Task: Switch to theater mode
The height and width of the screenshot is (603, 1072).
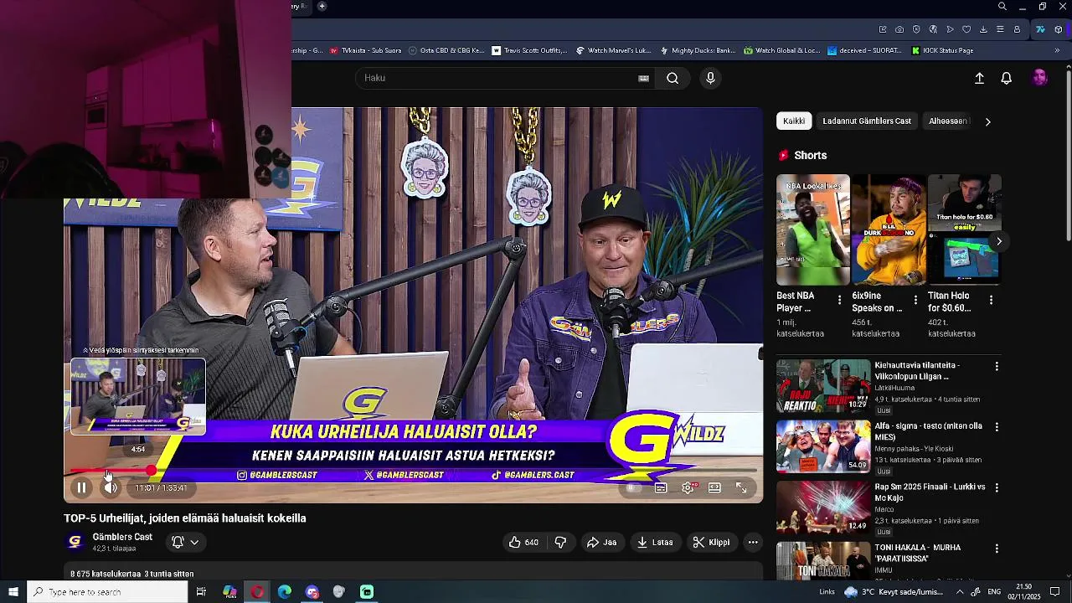Action: point(714,488)
